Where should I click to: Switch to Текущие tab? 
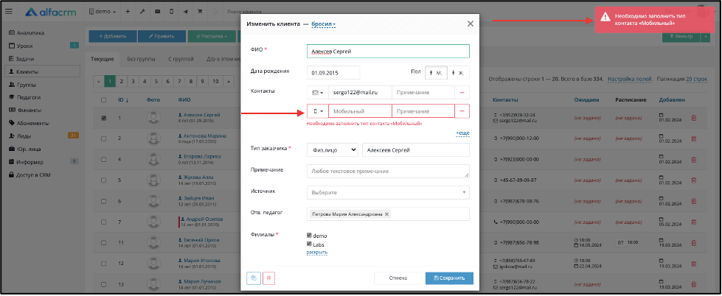pos(103,59)
